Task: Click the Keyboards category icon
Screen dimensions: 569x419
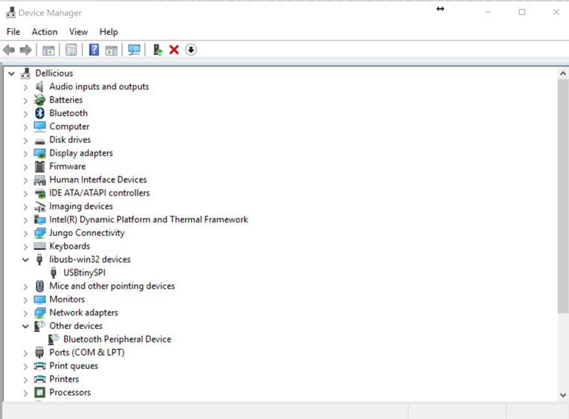Action: pos(39,246)
